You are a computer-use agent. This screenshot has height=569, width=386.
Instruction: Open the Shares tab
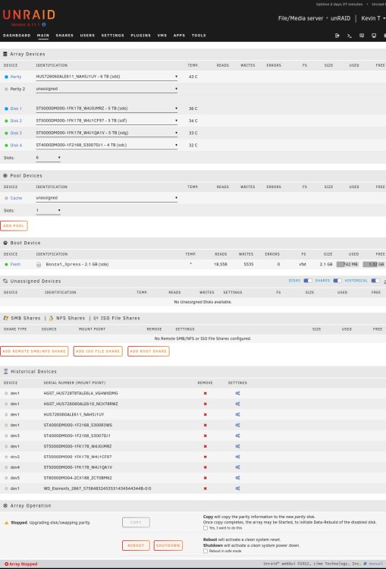click(64, 36)
